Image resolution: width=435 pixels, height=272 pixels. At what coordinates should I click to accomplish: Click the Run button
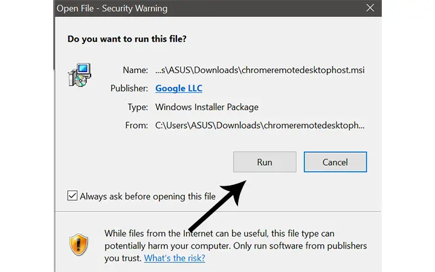pos(265,162)
